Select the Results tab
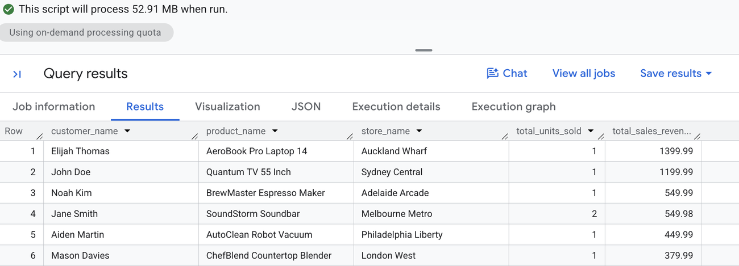This screenshot has height=266, width=739. pyautogui.click(x=145, y=107)
